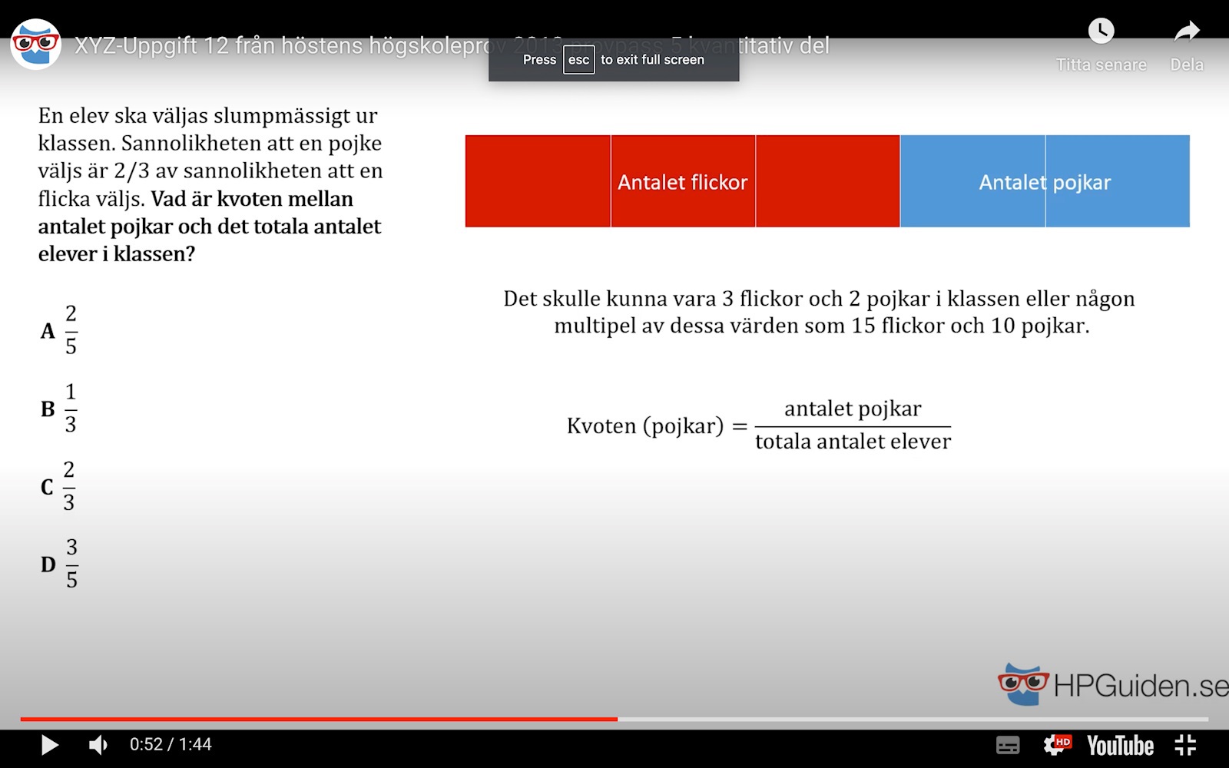
Task: Click the blue Antalet pojkar bar
Action: tap(1045, 181)
